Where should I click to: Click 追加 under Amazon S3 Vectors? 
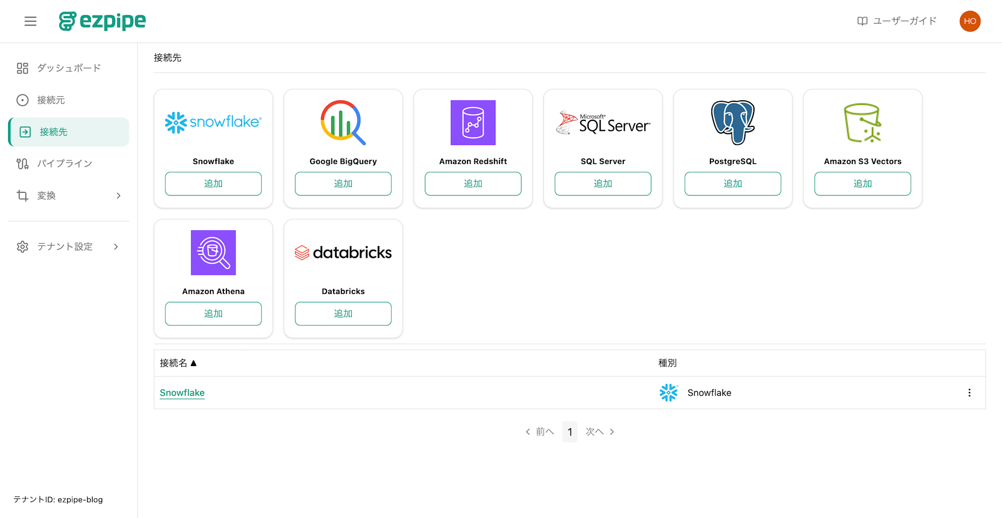click(x=863, y=184)
